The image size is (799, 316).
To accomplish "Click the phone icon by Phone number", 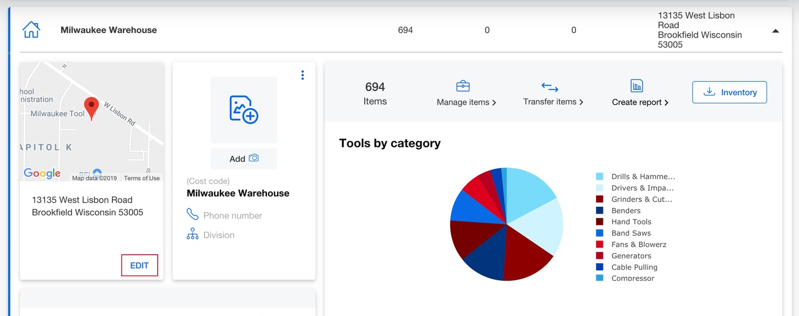I will (192, 215).
